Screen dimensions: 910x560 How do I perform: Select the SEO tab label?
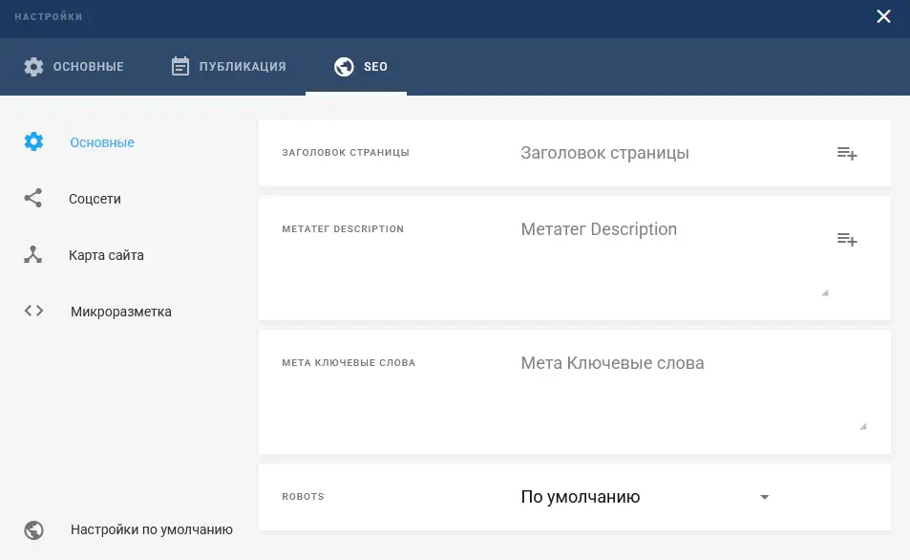point(375,67)
